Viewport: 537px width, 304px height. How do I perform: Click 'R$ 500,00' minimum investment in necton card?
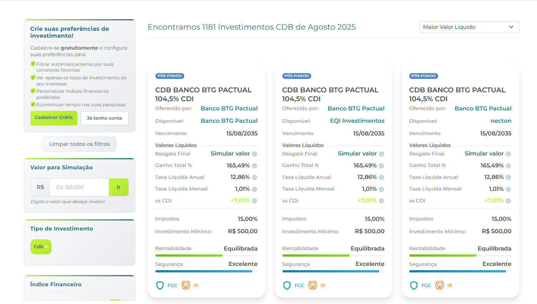497,231
